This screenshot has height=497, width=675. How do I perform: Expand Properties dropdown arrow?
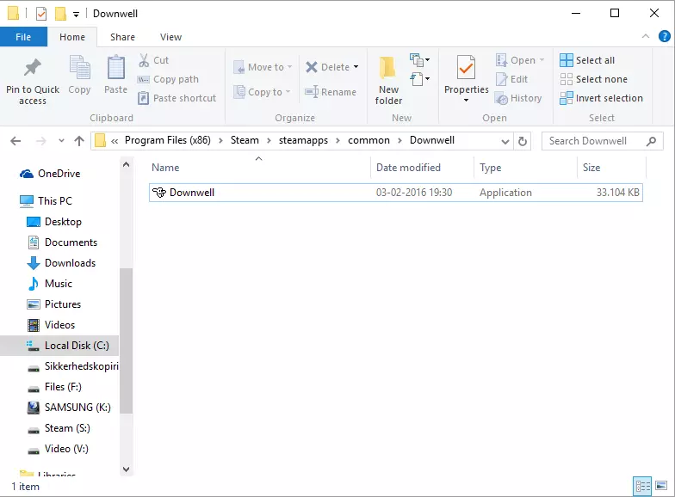click(467, 100)
